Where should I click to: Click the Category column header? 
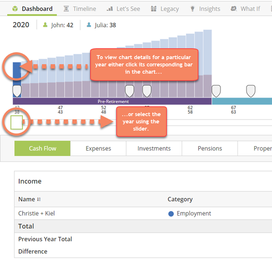pos(180,199)
